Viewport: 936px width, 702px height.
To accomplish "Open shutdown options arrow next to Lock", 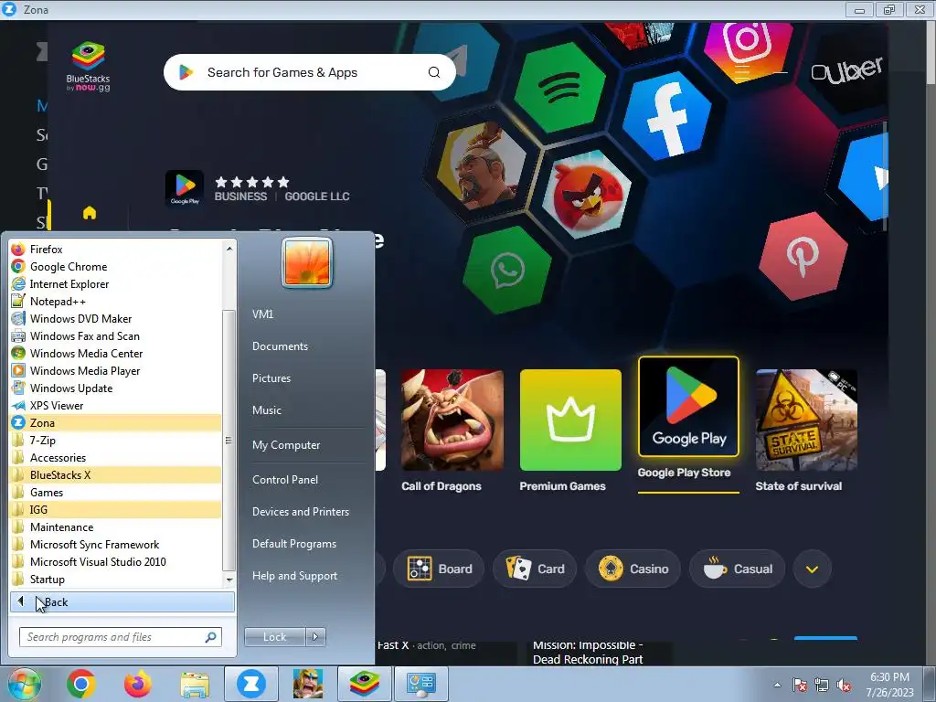I will [x=315, y=637].
